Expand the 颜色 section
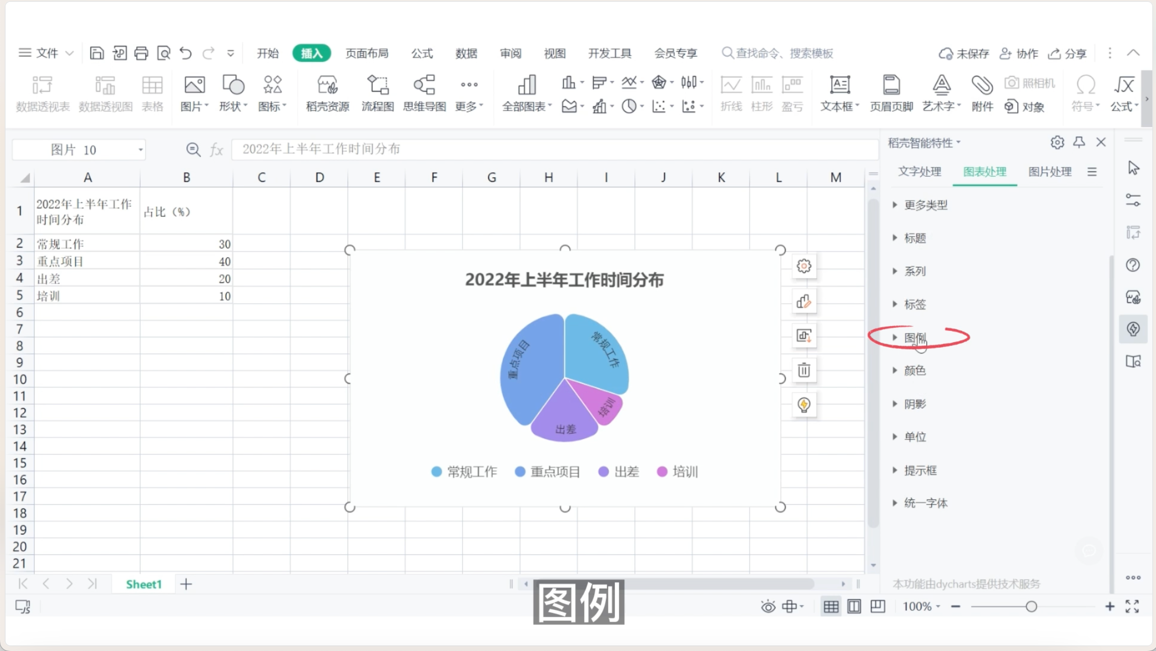Screen dimensions: 1156x651 tap(909, 371)
